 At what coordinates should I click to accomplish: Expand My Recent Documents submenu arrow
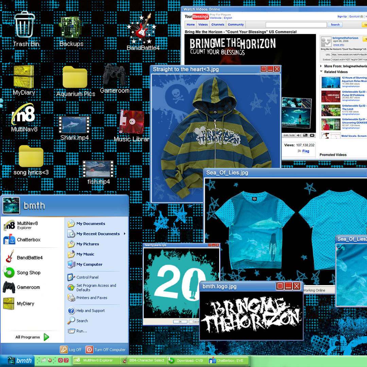124,233
